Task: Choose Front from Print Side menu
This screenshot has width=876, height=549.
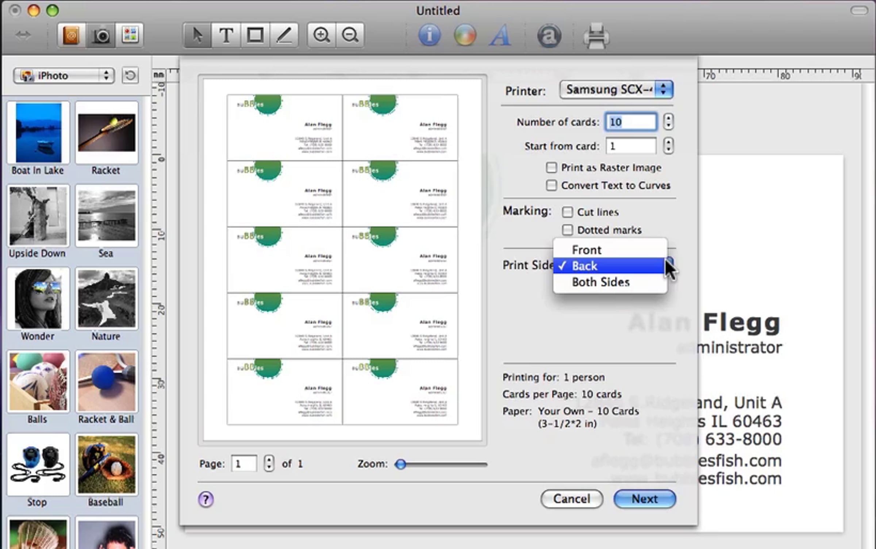Action: pos(586,250)
